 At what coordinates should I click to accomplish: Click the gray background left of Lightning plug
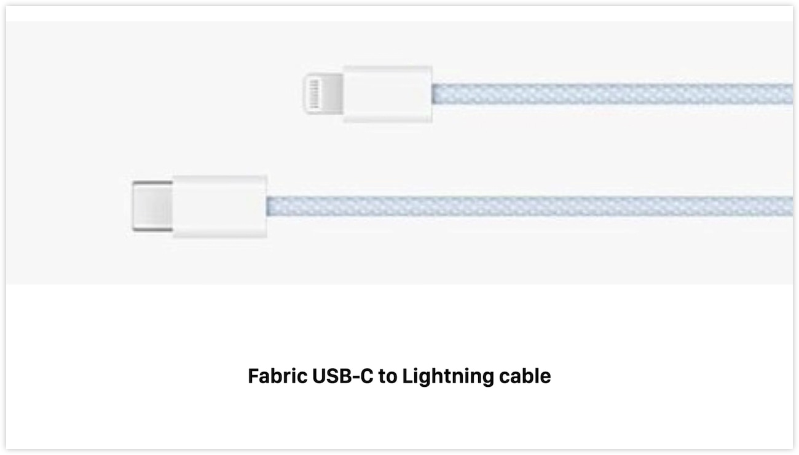click(x=154, y=94)
